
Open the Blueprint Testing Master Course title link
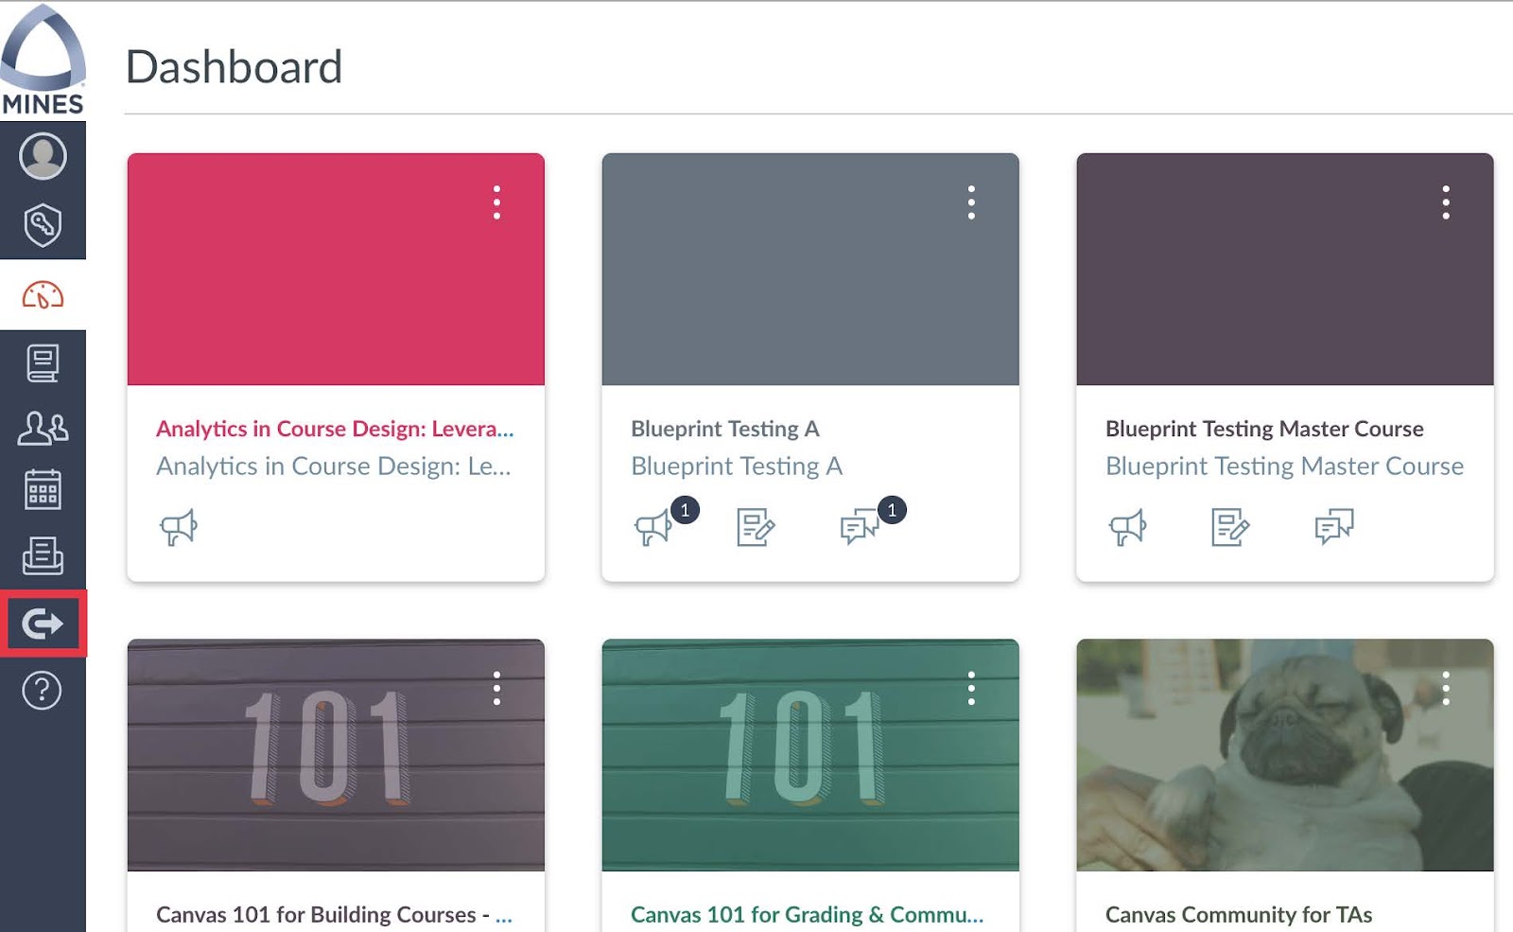(1264, 429)
